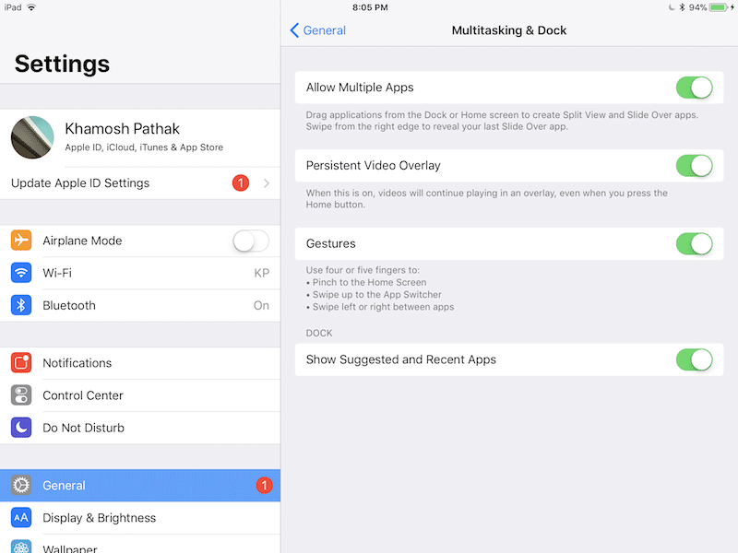Tap the Airplane Mode icon
The width and height of the screenshot is (738, 553).
[21, 241]
